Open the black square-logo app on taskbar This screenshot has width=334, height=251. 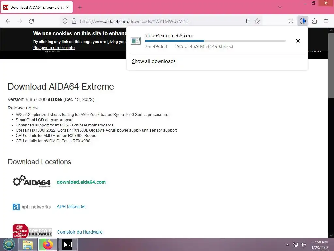[x=67, y=244]
